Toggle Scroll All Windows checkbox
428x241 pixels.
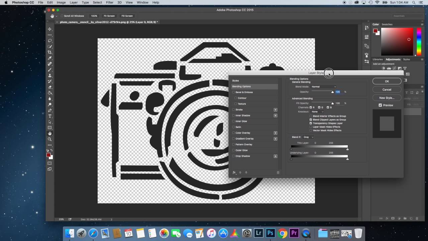point(62,16)
